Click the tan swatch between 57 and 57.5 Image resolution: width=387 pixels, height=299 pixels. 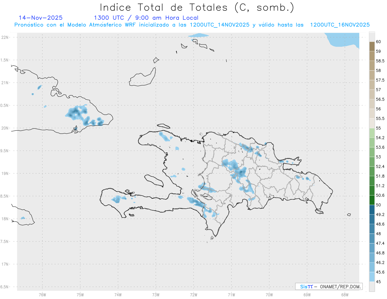(372, 85)
